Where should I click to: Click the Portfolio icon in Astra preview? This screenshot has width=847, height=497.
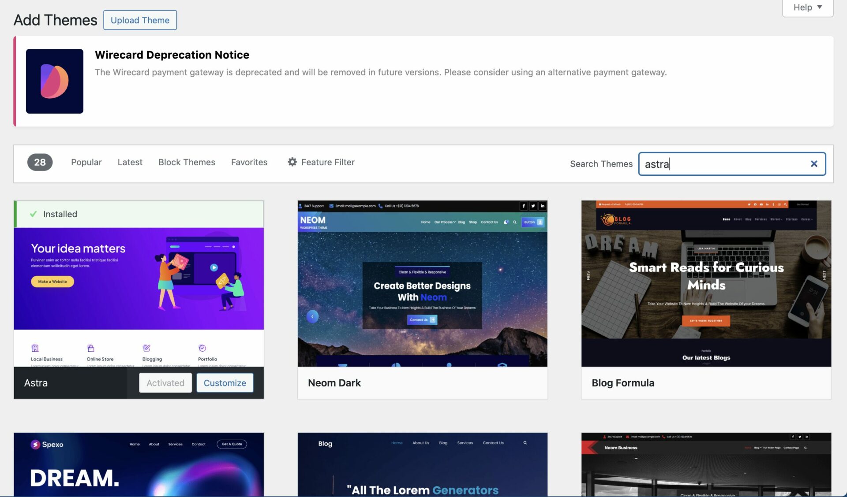[x=202, y=348]
